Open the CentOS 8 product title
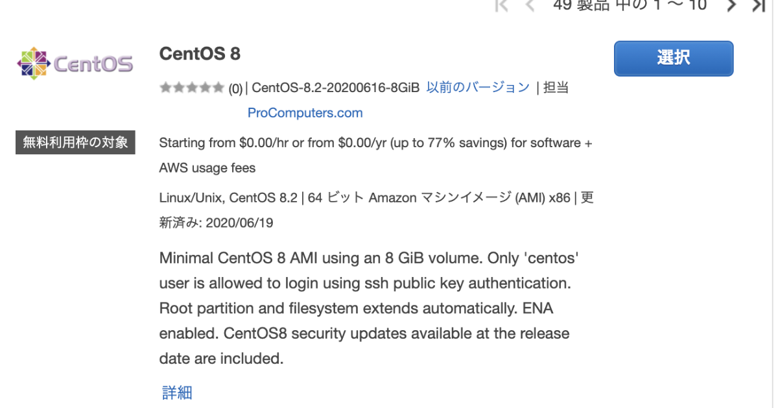 pyautogui.click(x=200, y=54)
